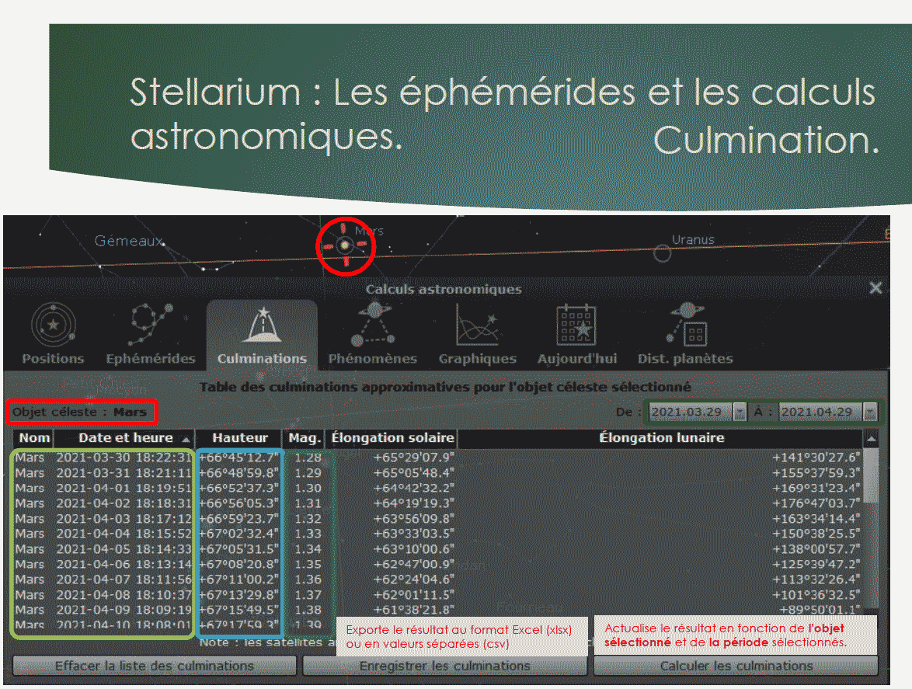
Task: Select row 2021-04-03 18:17:12
Action: pos(438,519)
